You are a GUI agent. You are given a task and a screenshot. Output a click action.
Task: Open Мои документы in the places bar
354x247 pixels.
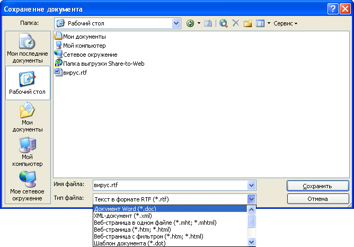click(x=28, y=117)
